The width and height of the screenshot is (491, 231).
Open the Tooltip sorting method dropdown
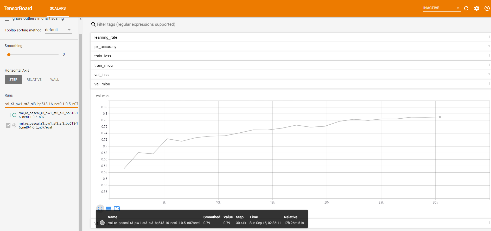click(58, 30)
